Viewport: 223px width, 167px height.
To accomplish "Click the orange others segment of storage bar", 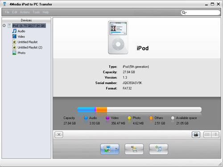I will 101,110.
